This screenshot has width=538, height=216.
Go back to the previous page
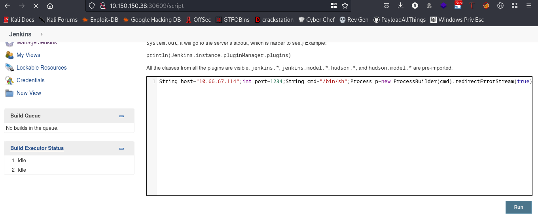point(8,6)
